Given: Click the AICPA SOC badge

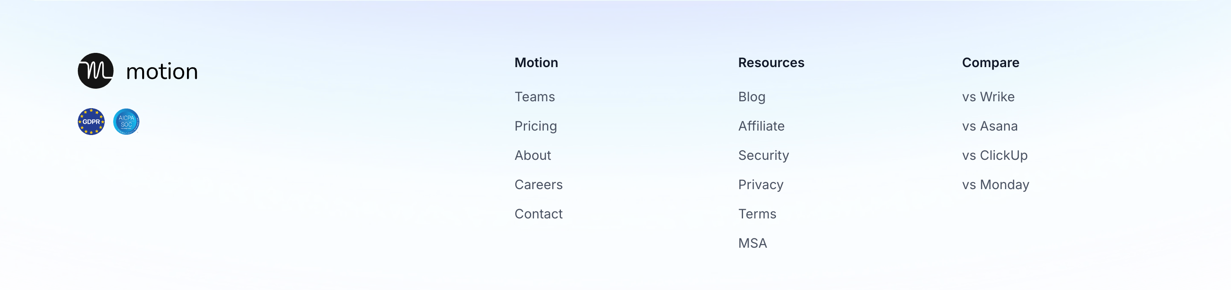Looking at the screenshot, I should [126, 122].
